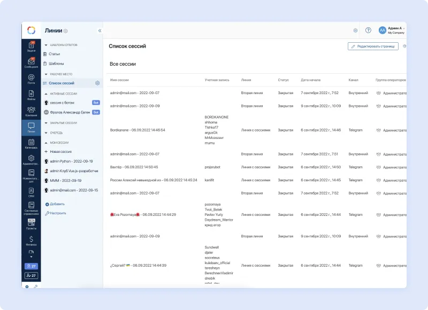Select Шаблоны in the side menu
The width and height of the screenshot is (428, 310).
56,64
